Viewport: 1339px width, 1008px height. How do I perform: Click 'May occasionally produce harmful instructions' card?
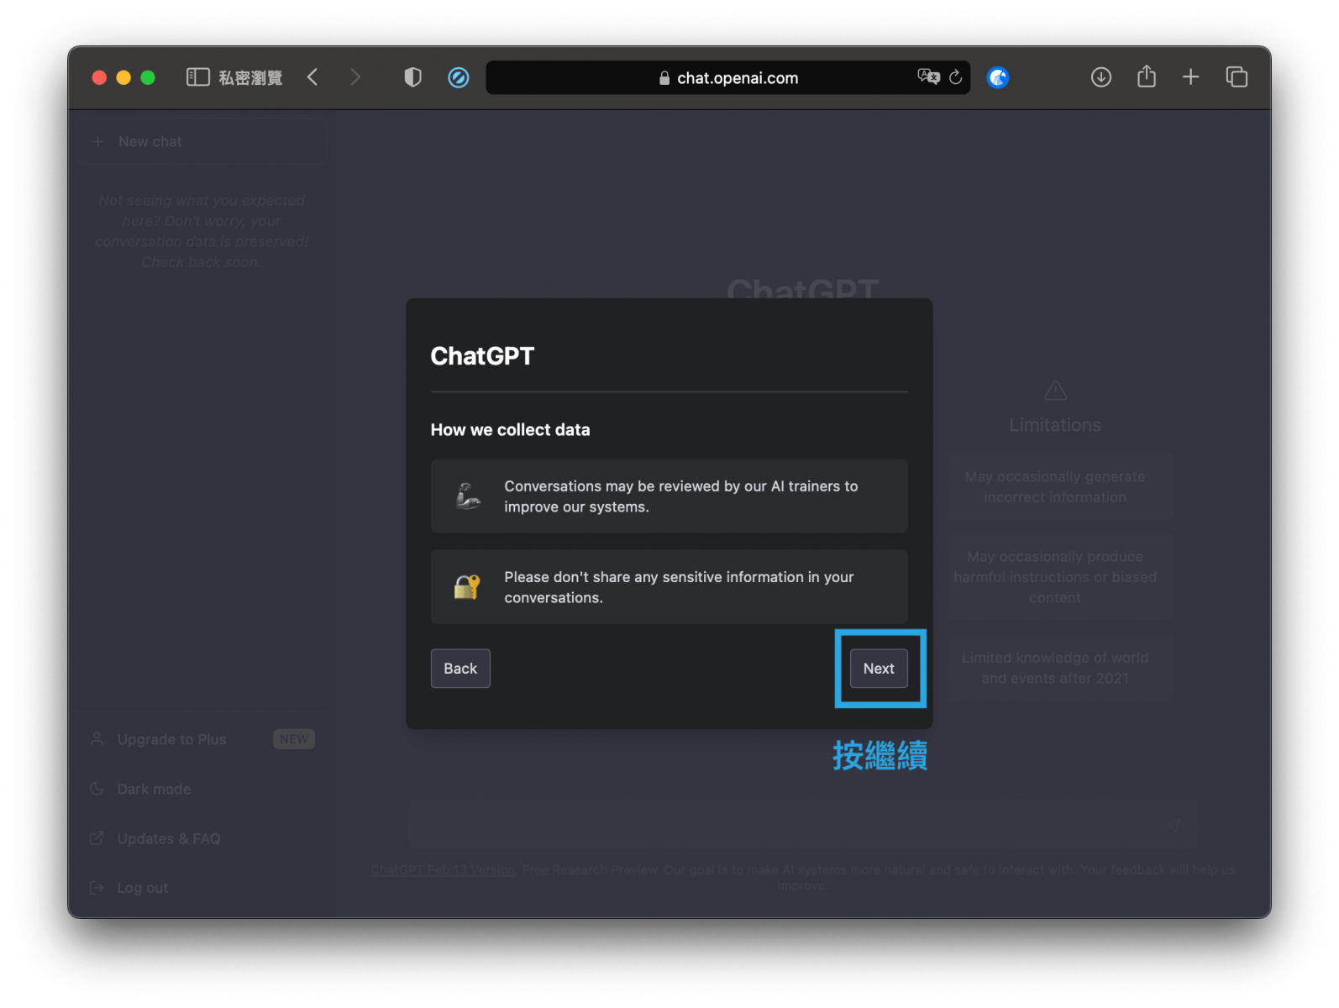click(1055, 577)
